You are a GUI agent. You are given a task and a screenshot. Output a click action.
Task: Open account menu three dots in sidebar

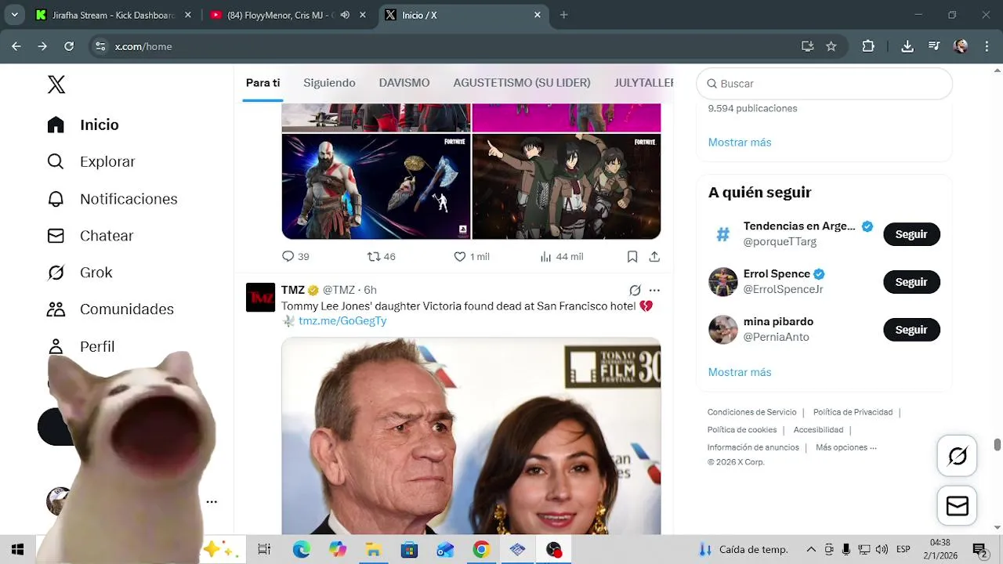click(212, 502)
